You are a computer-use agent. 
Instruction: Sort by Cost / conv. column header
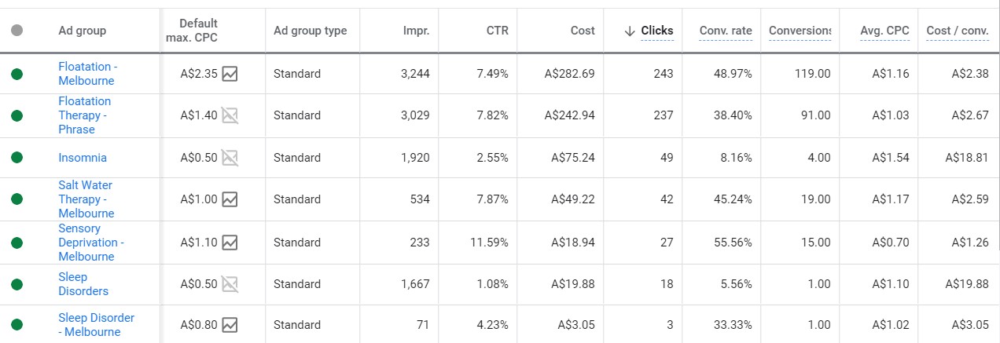(957, 31)
